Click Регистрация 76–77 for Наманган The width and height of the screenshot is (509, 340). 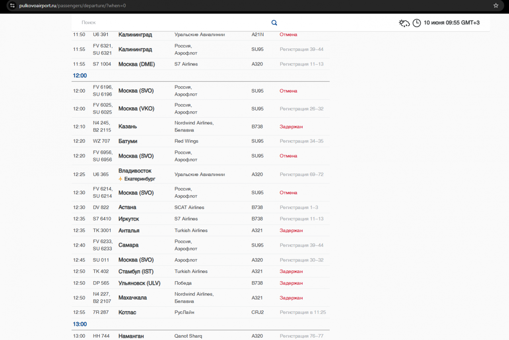click(301, 336)
